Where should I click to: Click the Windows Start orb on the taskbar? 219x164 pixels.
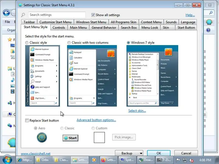(x=7, y=160)
